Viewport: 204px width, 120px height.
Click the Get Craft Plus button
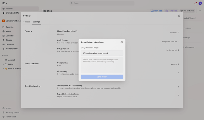(187, 11)
